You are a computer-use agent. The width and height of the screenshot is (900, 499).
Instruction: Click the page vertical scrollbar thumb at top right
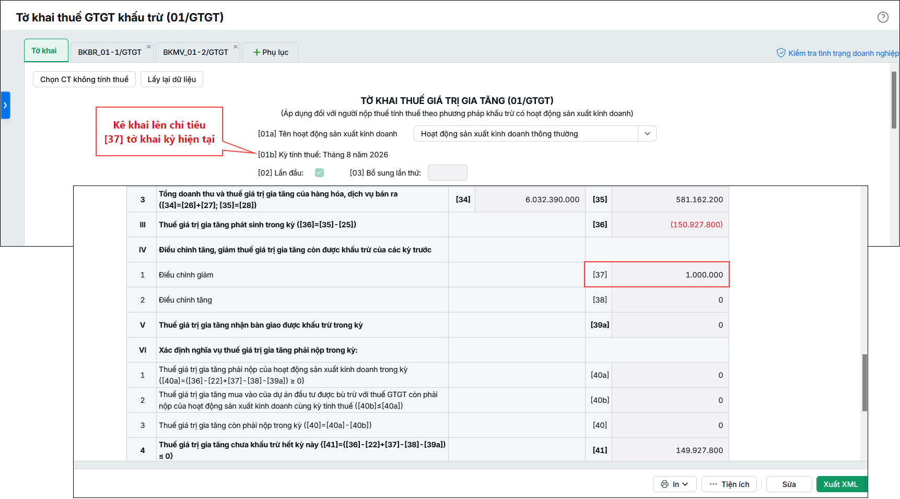point(894,100)
